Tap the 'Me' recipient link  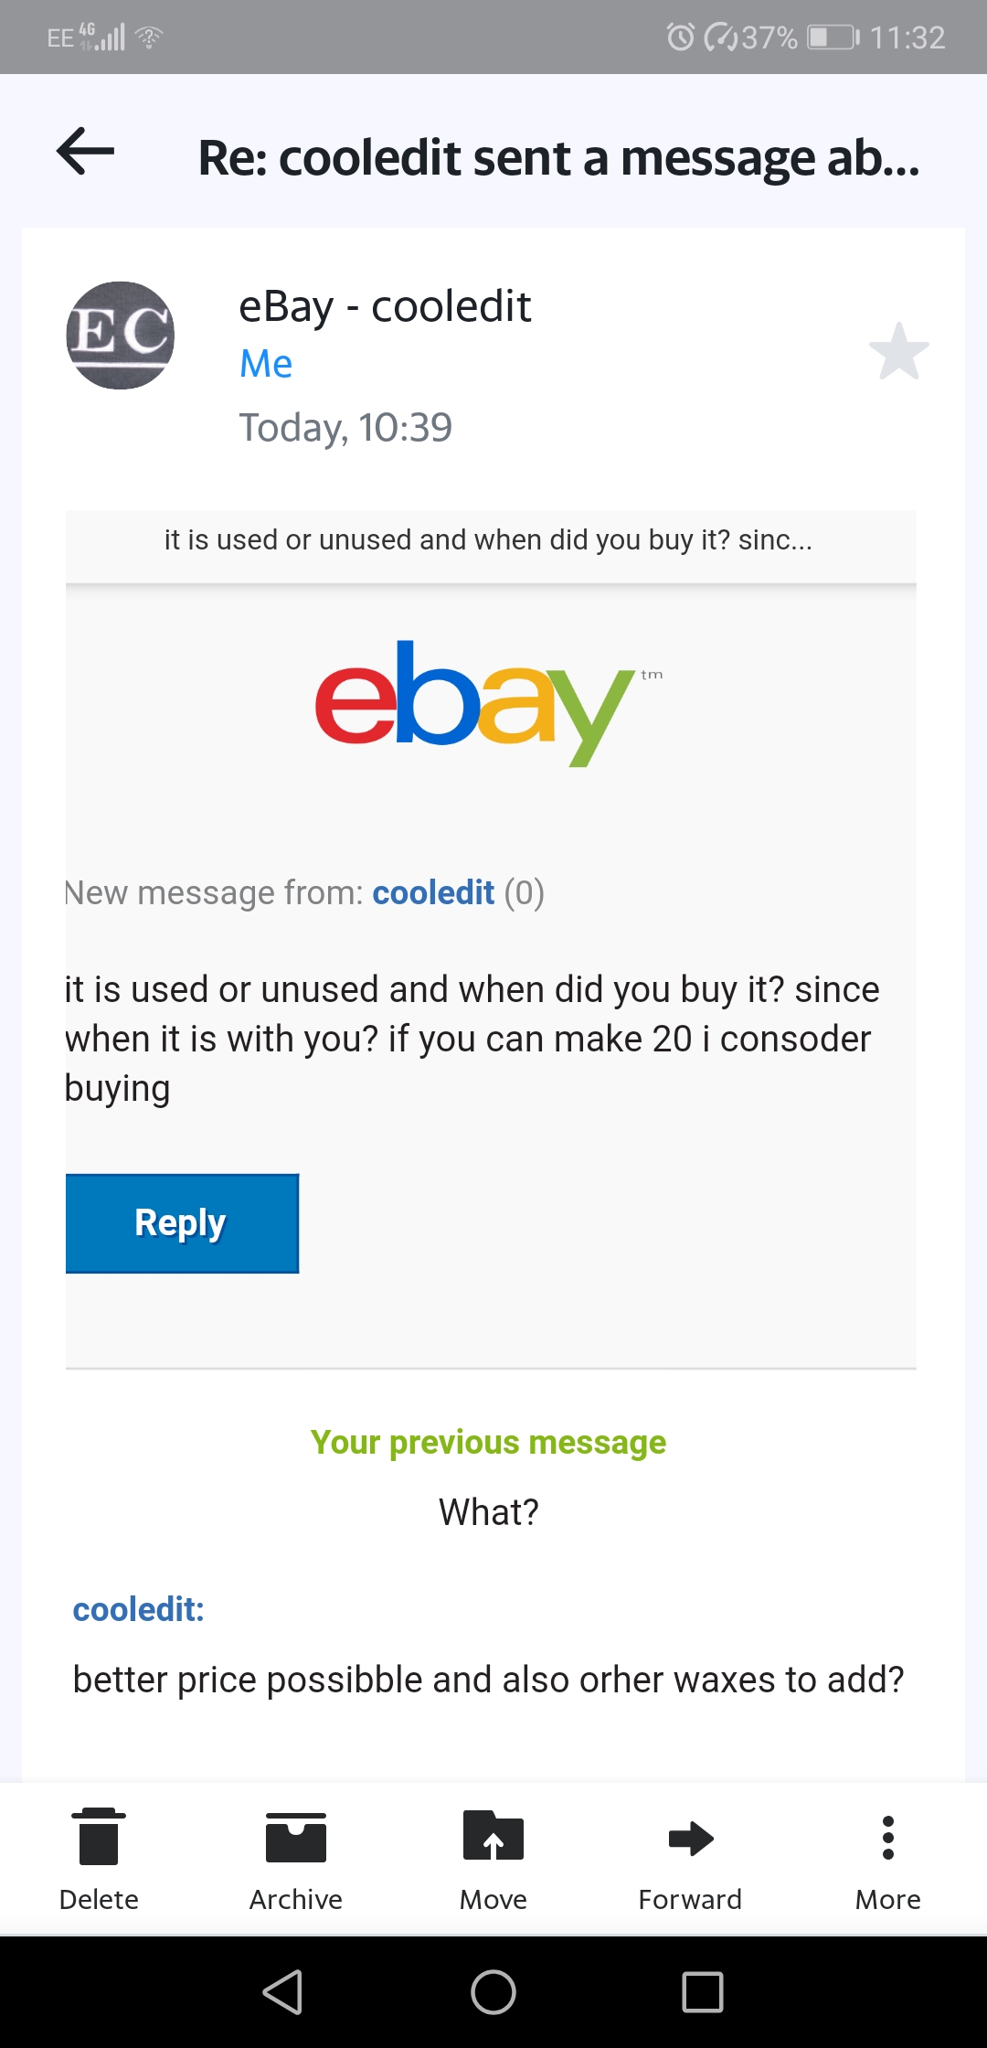pos(266,364)
